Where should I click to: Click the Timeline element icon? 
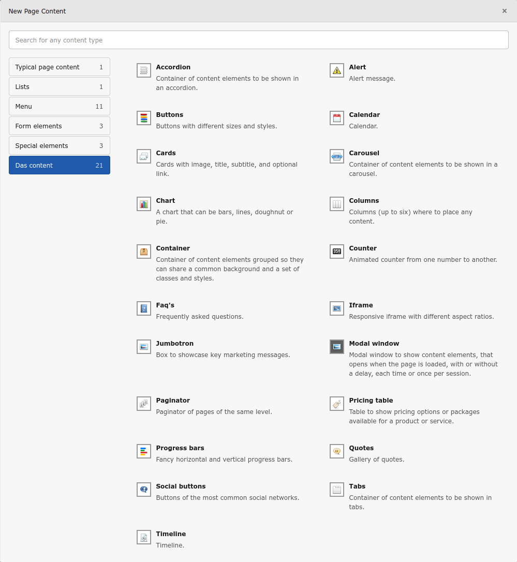coord(143,537)
